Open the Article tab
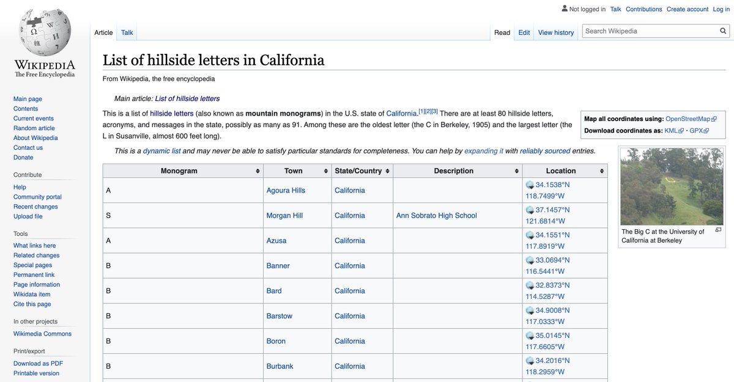 click(103, 32)
